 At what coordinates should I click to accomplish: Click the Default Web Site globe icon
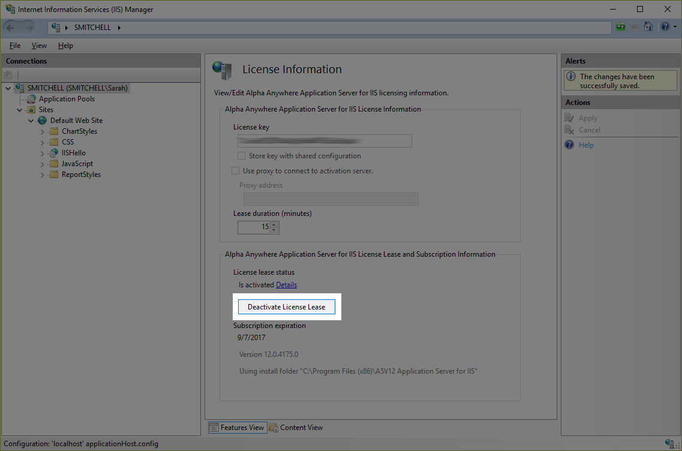tap(42, 121)
